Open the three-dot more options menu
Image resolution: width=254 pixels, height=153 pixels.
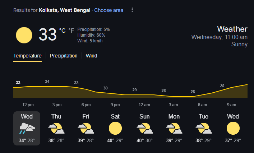[x=132, y=10]
